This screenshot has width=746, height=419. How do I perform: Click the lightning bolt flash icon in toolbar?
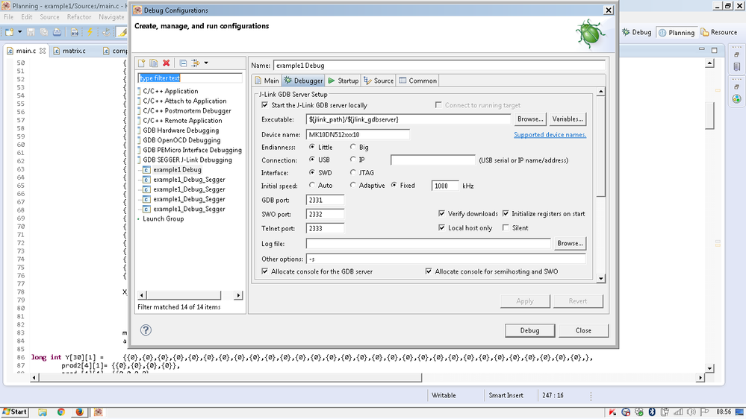pyautogui.click(x=90, y=32)
